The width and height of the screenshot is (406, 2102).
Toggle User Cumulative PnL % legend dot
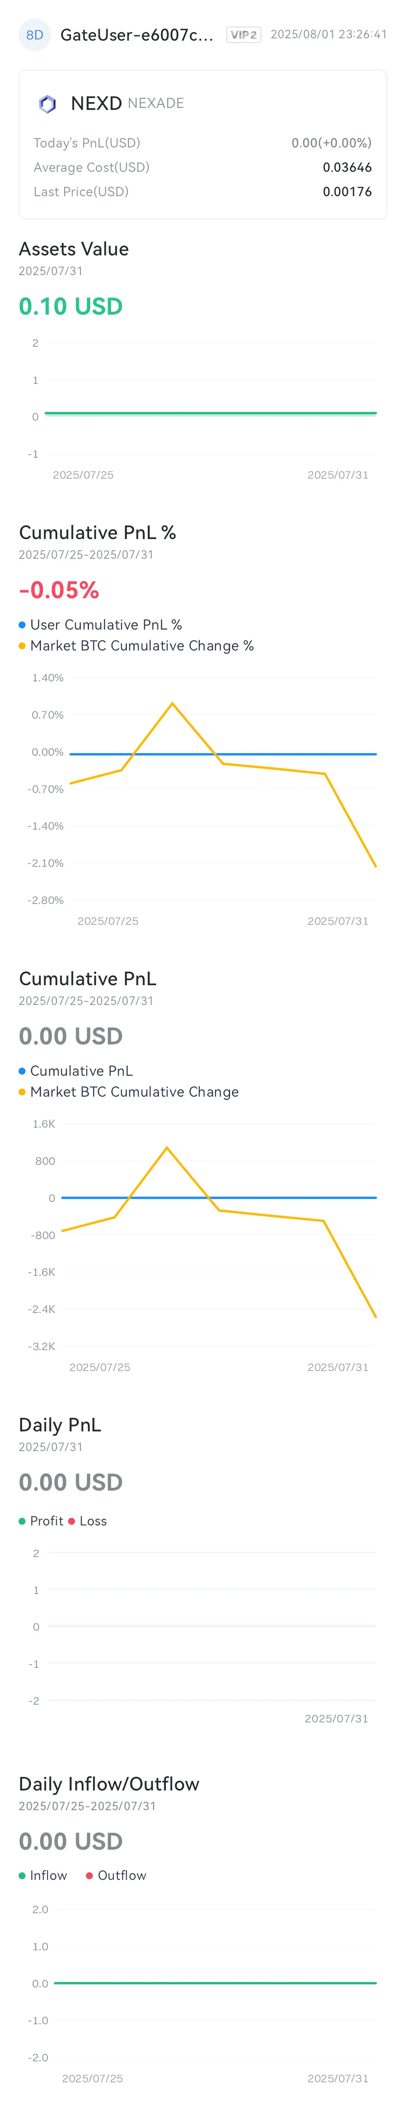tap(22, 624)
